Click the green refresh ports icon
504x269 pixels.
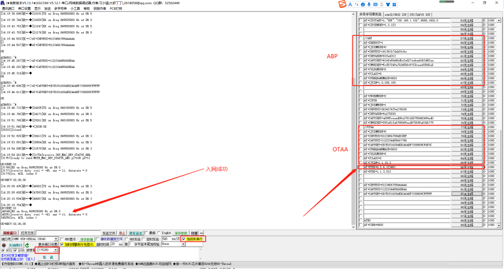point(28,245)
